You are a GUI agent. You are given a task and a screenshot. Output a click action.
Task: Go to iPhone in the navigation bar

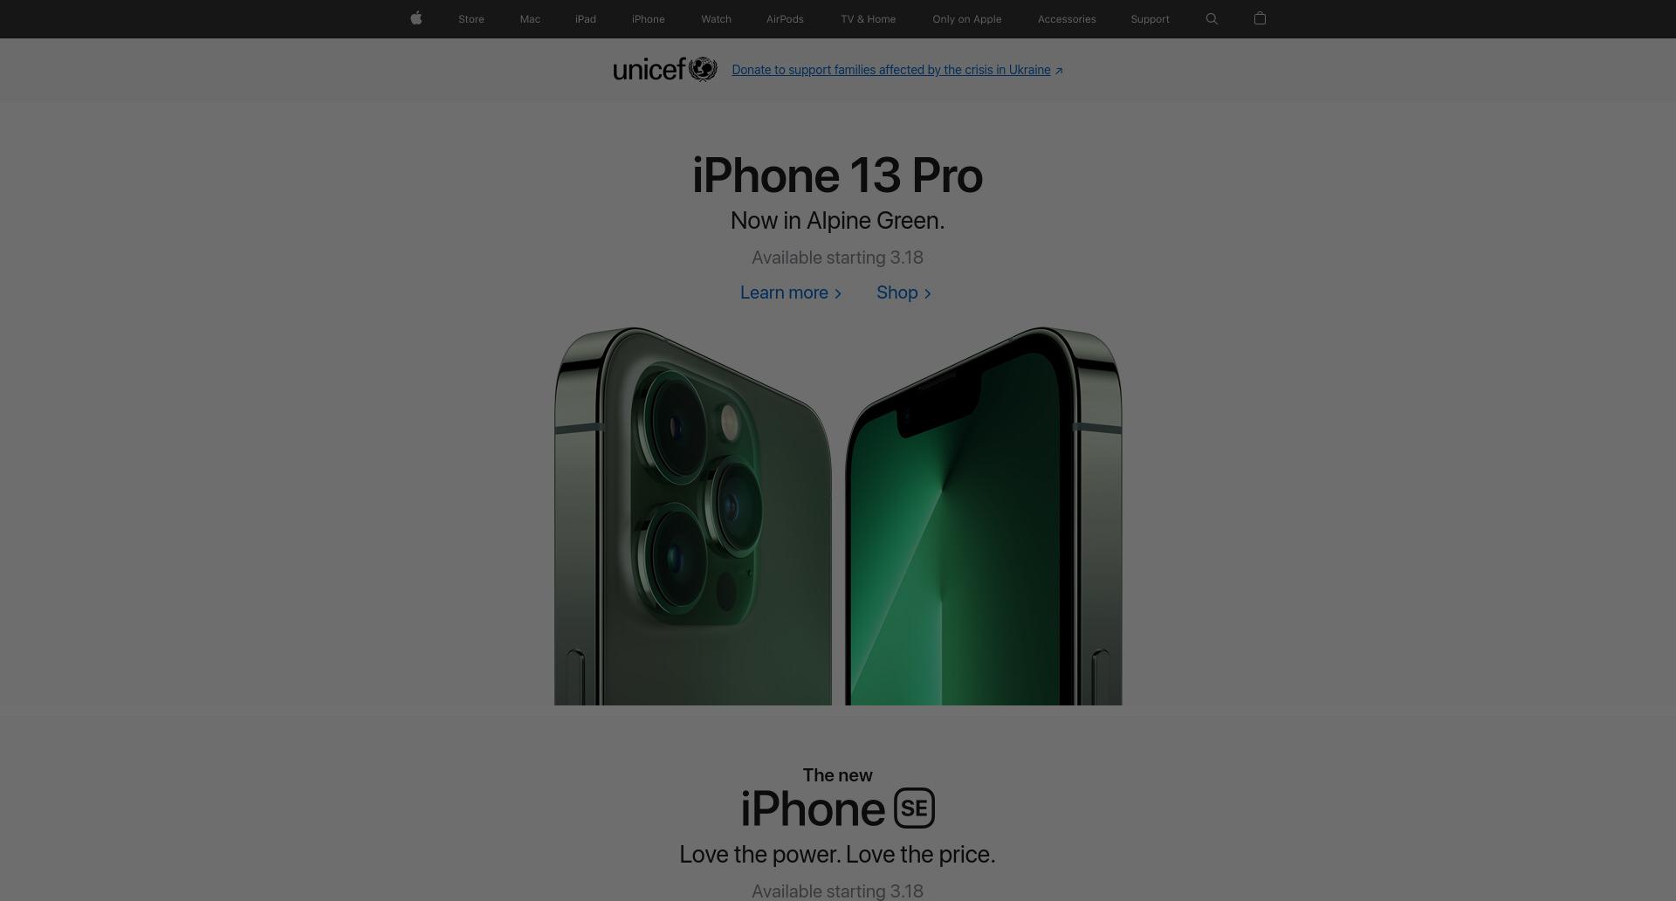[649, 19]
